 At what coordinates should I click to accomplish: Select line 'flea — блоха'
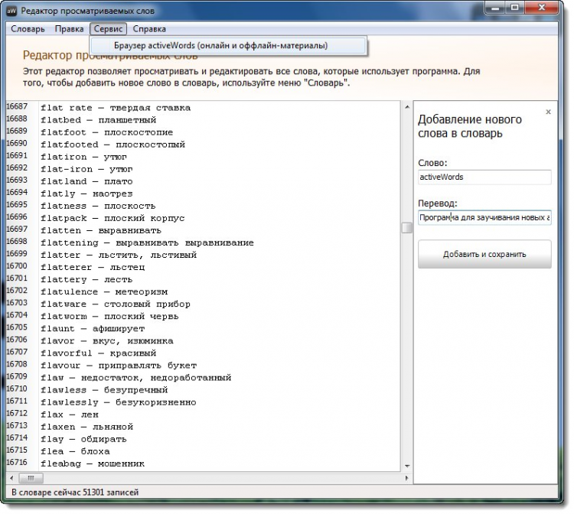[x=75, y=451]
